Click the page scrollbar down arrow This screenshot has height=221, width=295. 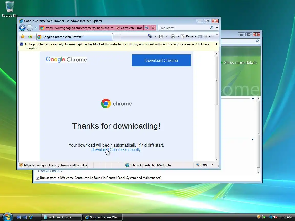pos(217,159)
